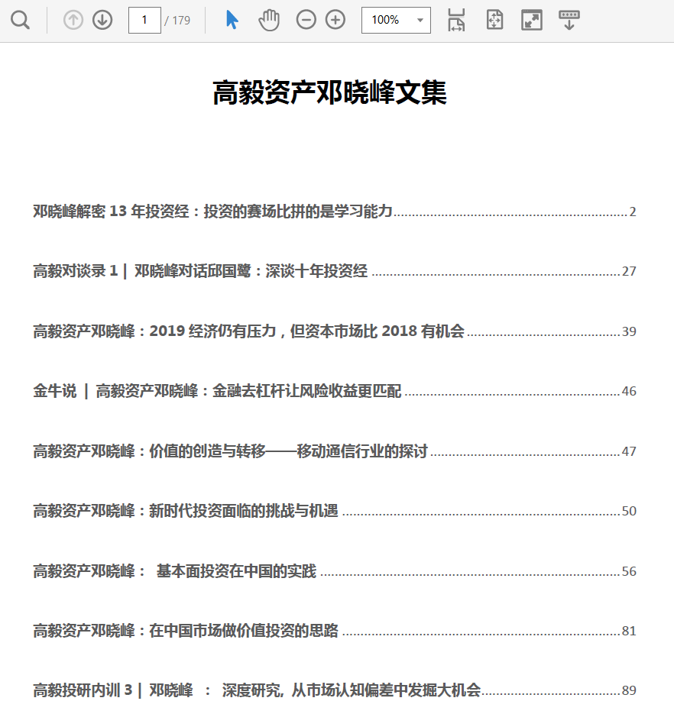Screen dimensions: 674x714
Task: Zoom in with the plus button
Action: 335,21
